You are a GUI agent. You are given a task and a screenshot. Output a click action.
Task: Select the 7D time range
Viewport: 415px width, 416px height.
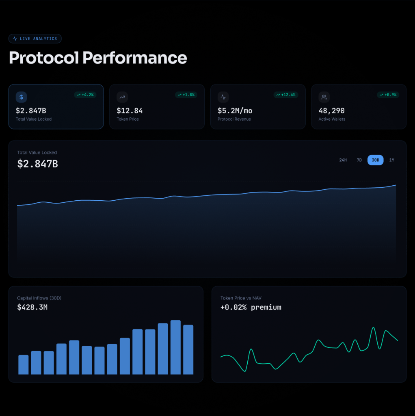click(359, 160)
